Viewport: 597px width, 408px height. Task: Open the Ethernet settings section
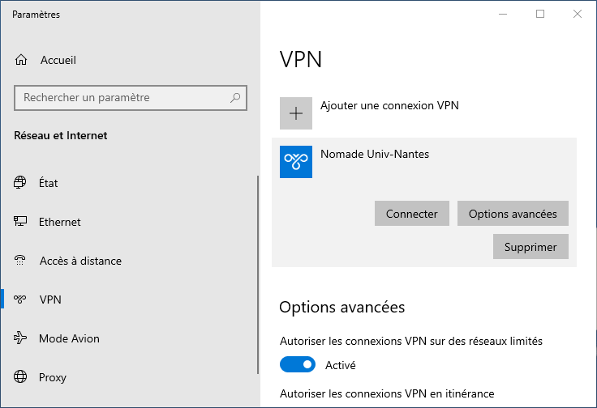point(59,222)
